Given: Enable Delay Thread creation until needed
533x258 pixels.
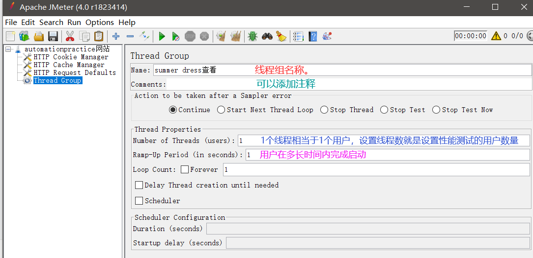Looking at the screenshot, I should (x=139, y=185).
